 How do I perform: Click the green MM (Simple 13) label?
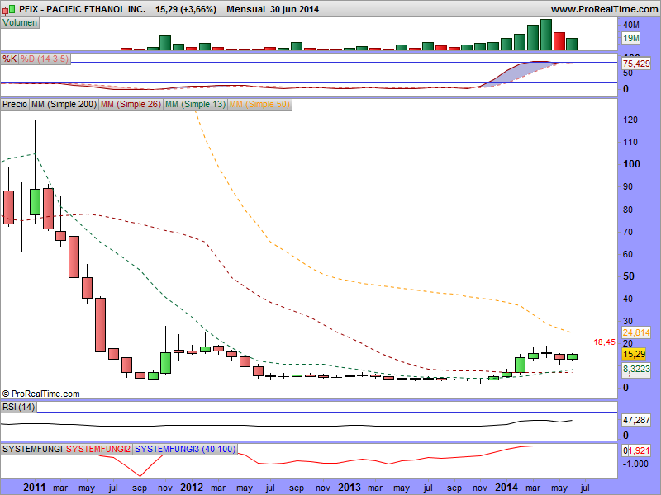[195, 104]
